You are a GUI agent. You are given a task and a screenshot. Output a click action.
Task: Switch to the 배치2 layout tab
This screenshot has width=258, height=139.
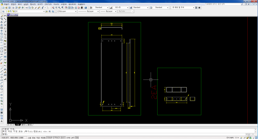point(30,125)
